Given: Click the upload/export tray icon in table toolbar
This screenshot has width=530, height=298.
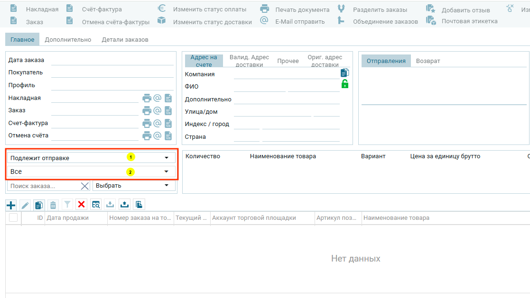Looking at the screenshot, I should (124, 205).
